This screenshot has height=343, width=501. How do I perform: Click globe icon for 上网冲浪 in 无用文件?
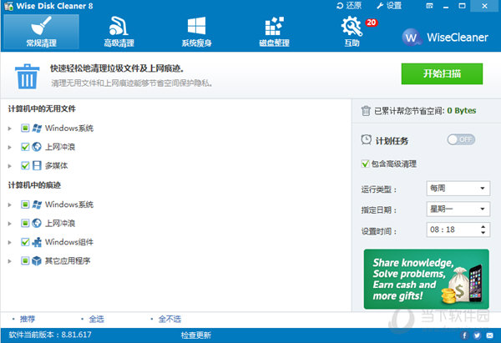coord(37,147)
